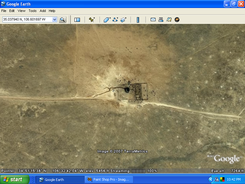
Task: Click the Windows start button
Action: (x=15, y=179)
